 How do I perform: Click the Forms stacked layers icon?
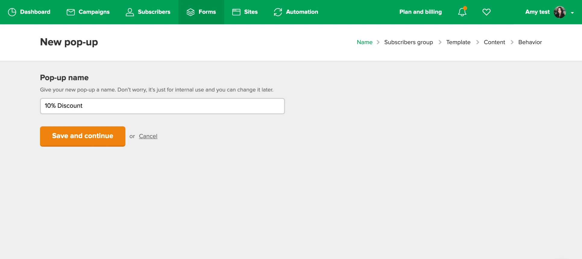[x=190, y=12]
